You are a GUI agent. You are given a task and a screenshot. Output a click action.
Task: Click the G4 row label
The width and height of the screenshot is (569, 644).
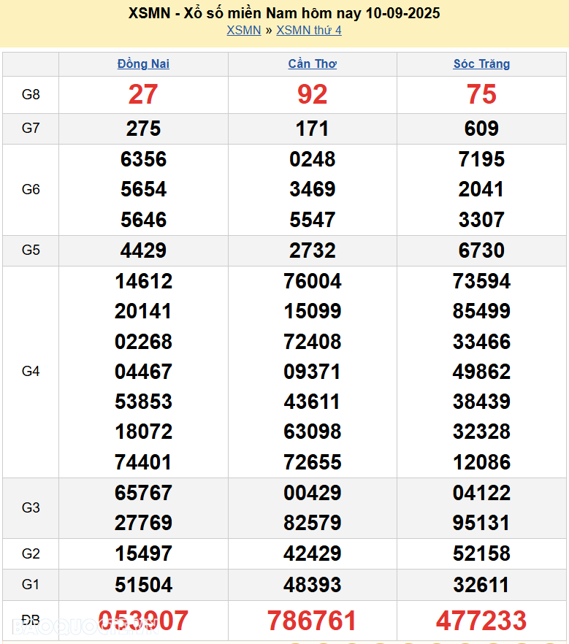pos(31,372)
